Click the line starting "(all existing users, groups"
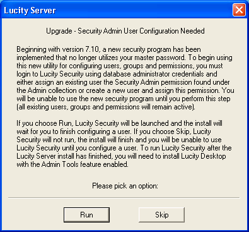 point(106,107)
